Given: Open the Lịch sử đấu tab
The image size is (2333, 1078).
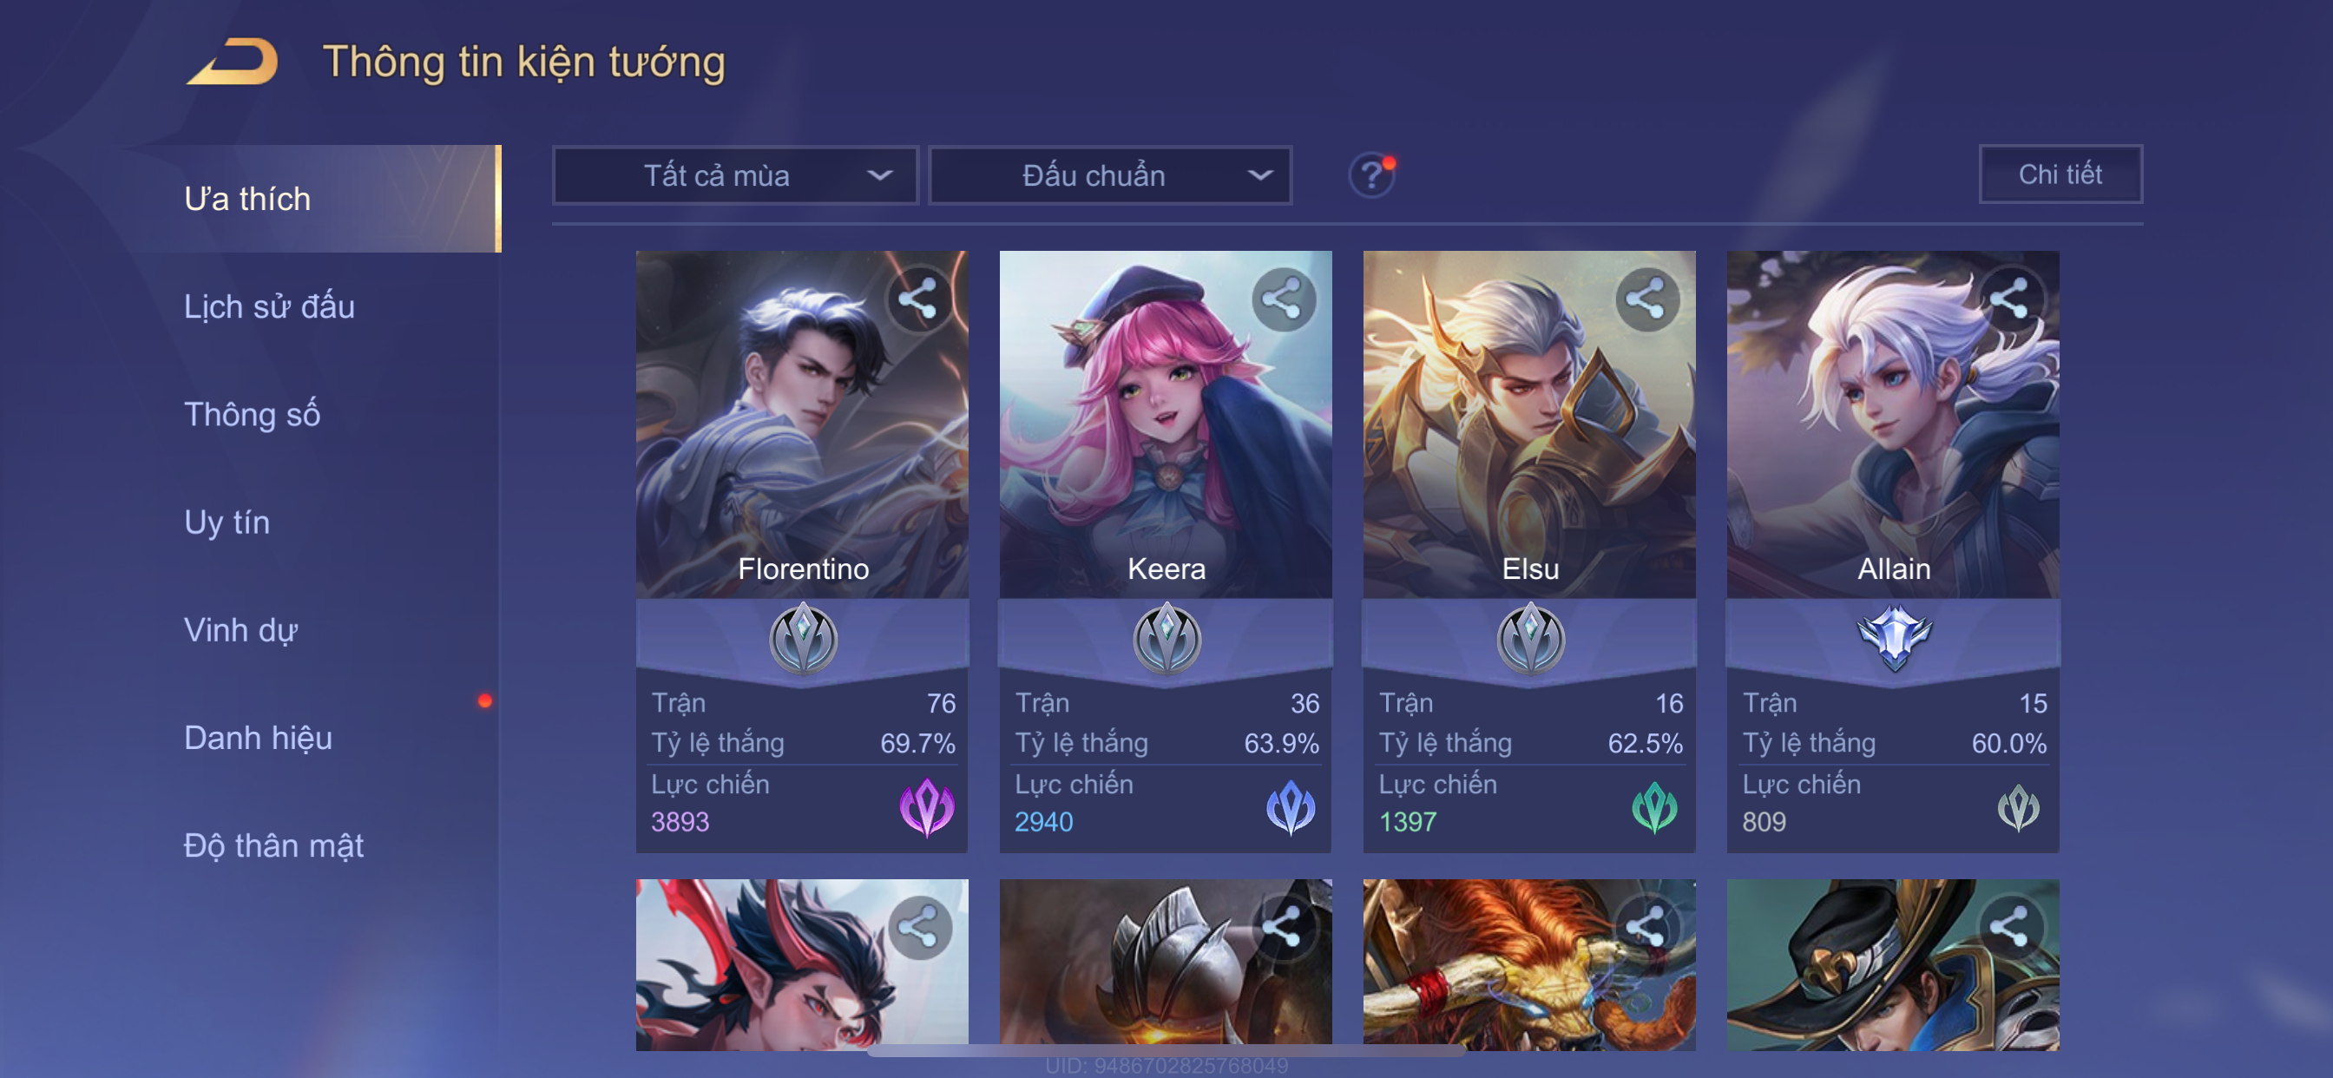Looking at the screenshot, I should 269,306.
